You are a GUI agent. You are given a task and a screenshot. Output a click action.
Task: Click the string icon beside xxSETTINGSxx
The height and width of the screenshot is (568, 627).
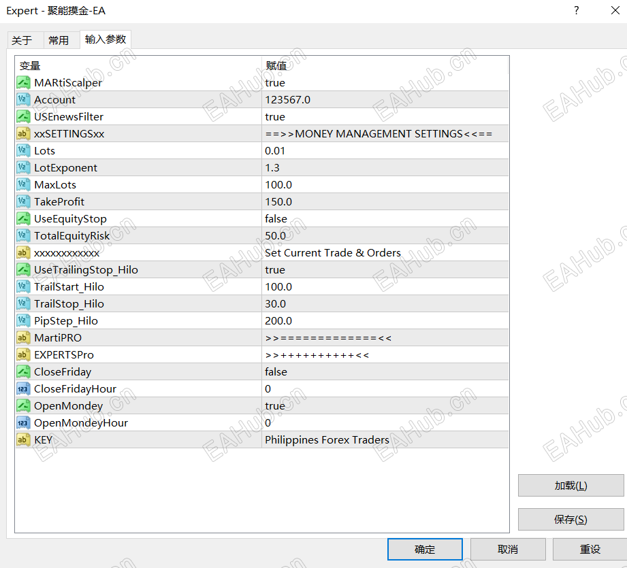pyautogui.click(x=23, y=134)
